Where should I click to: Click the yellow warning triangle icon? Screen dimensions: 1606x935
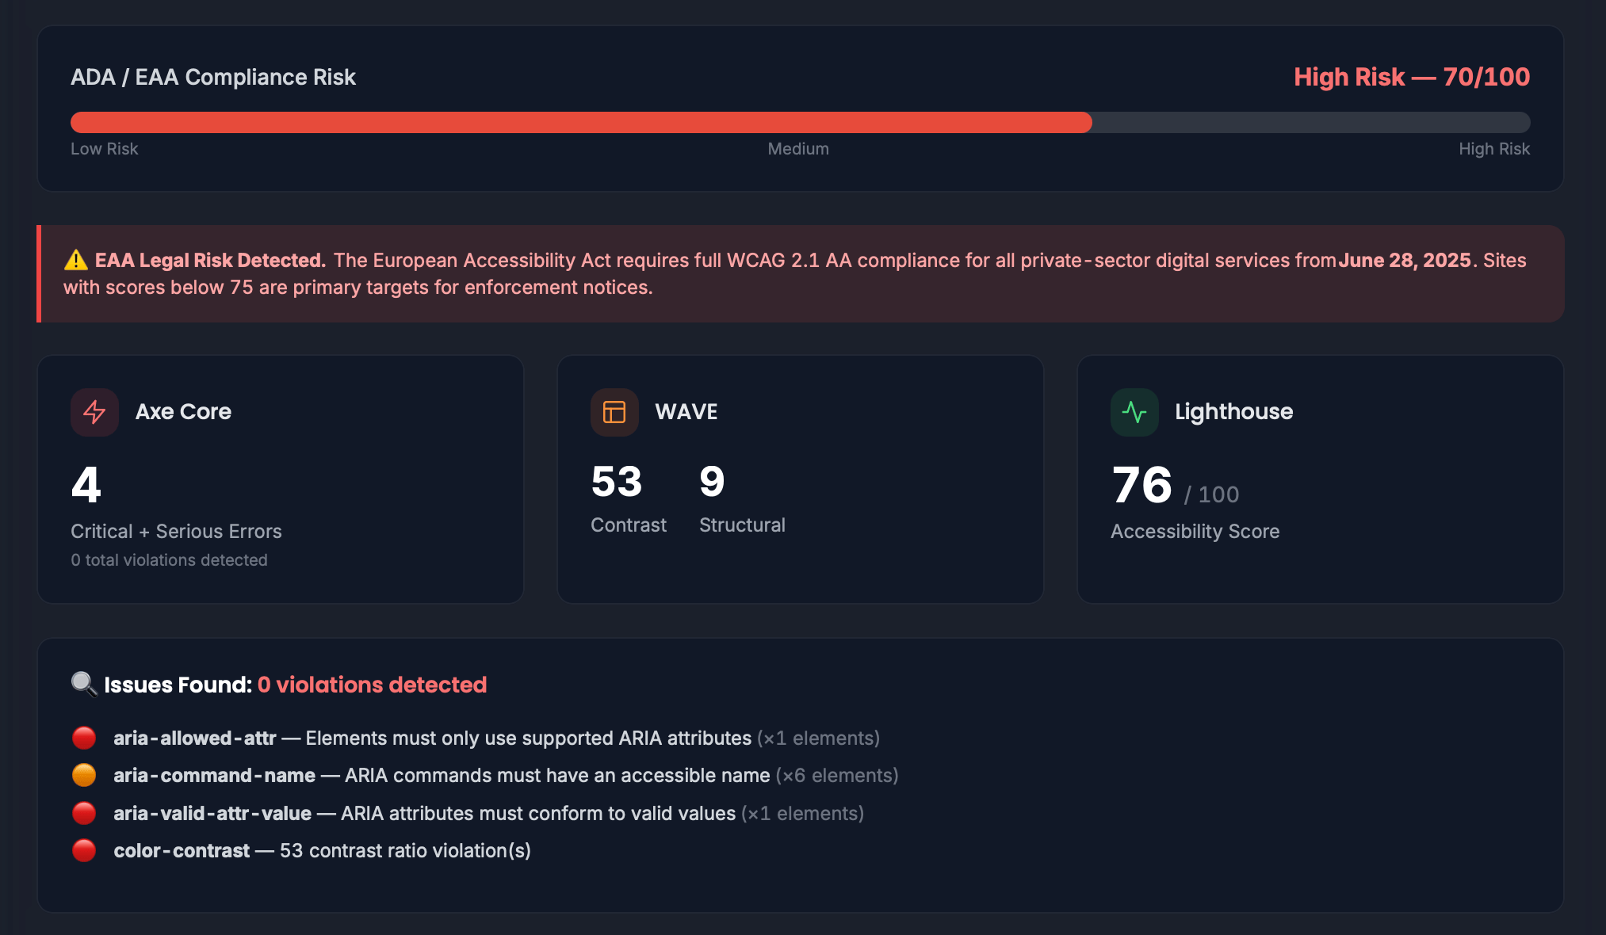(76, 260)
